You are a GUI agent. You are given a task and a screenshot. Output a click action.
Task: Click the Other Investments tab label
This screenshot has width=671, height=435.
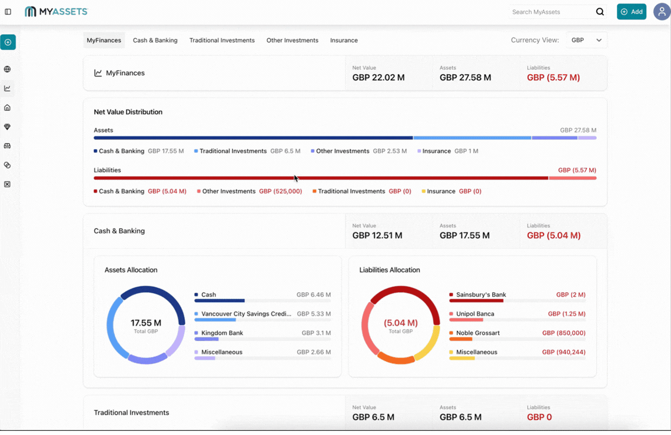pyautogui.click(x=293, y=40)
